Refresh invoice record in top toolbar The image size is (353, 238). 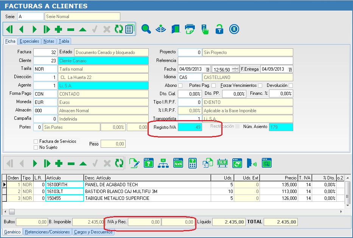118,29
